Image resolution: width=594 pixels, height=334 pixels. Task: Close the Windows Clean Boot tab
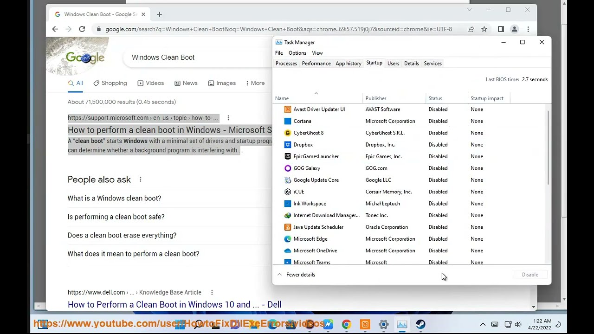pyautogui.click(x=143, y=14)
